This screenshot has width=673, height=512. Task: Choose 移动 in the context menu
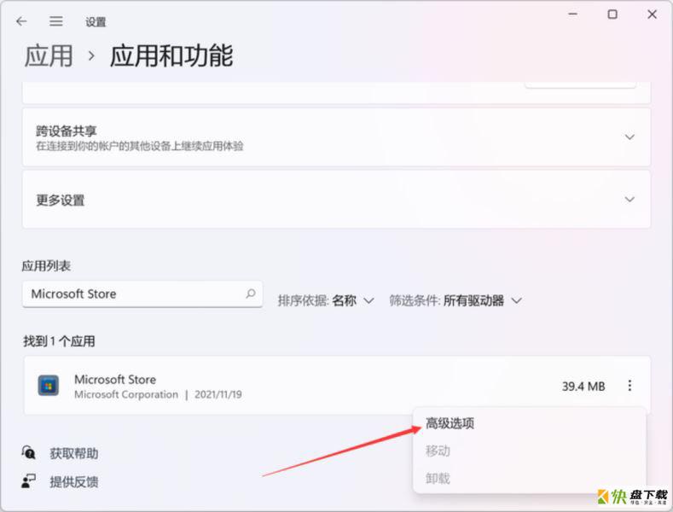pyautogui.click(x=438, y=451)
